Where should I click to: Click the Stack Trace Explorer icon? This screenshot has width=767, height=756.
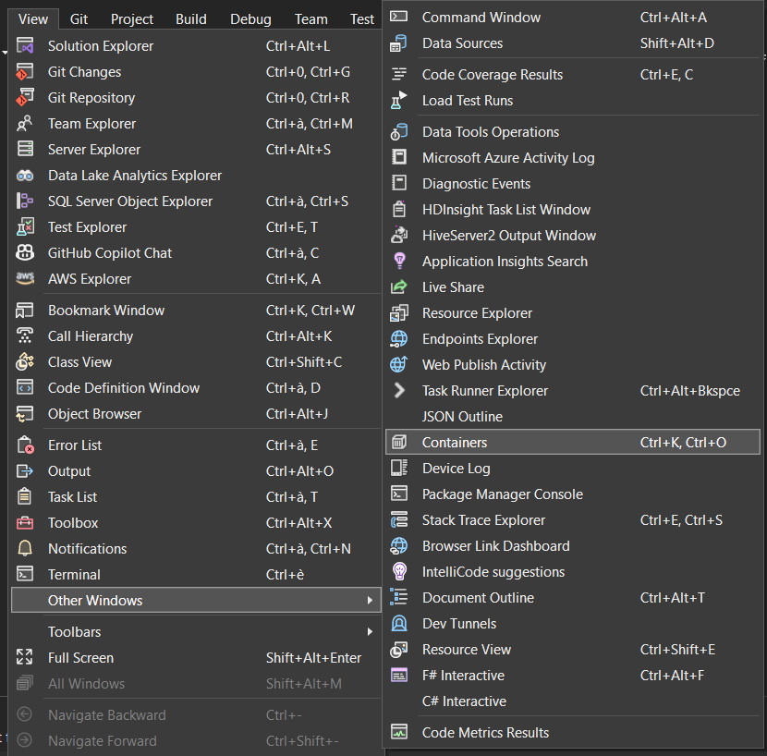(399, 519)
